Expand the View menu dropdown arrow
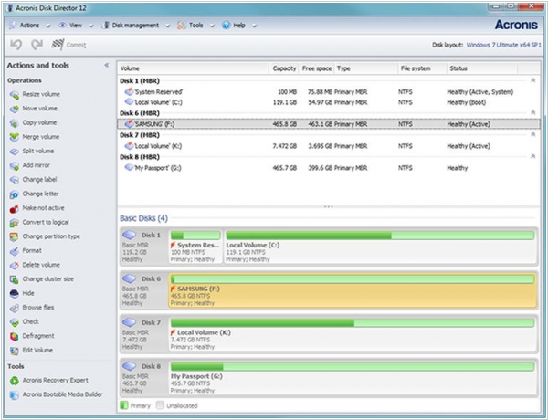Screen dimensions: 548x420 90,26
